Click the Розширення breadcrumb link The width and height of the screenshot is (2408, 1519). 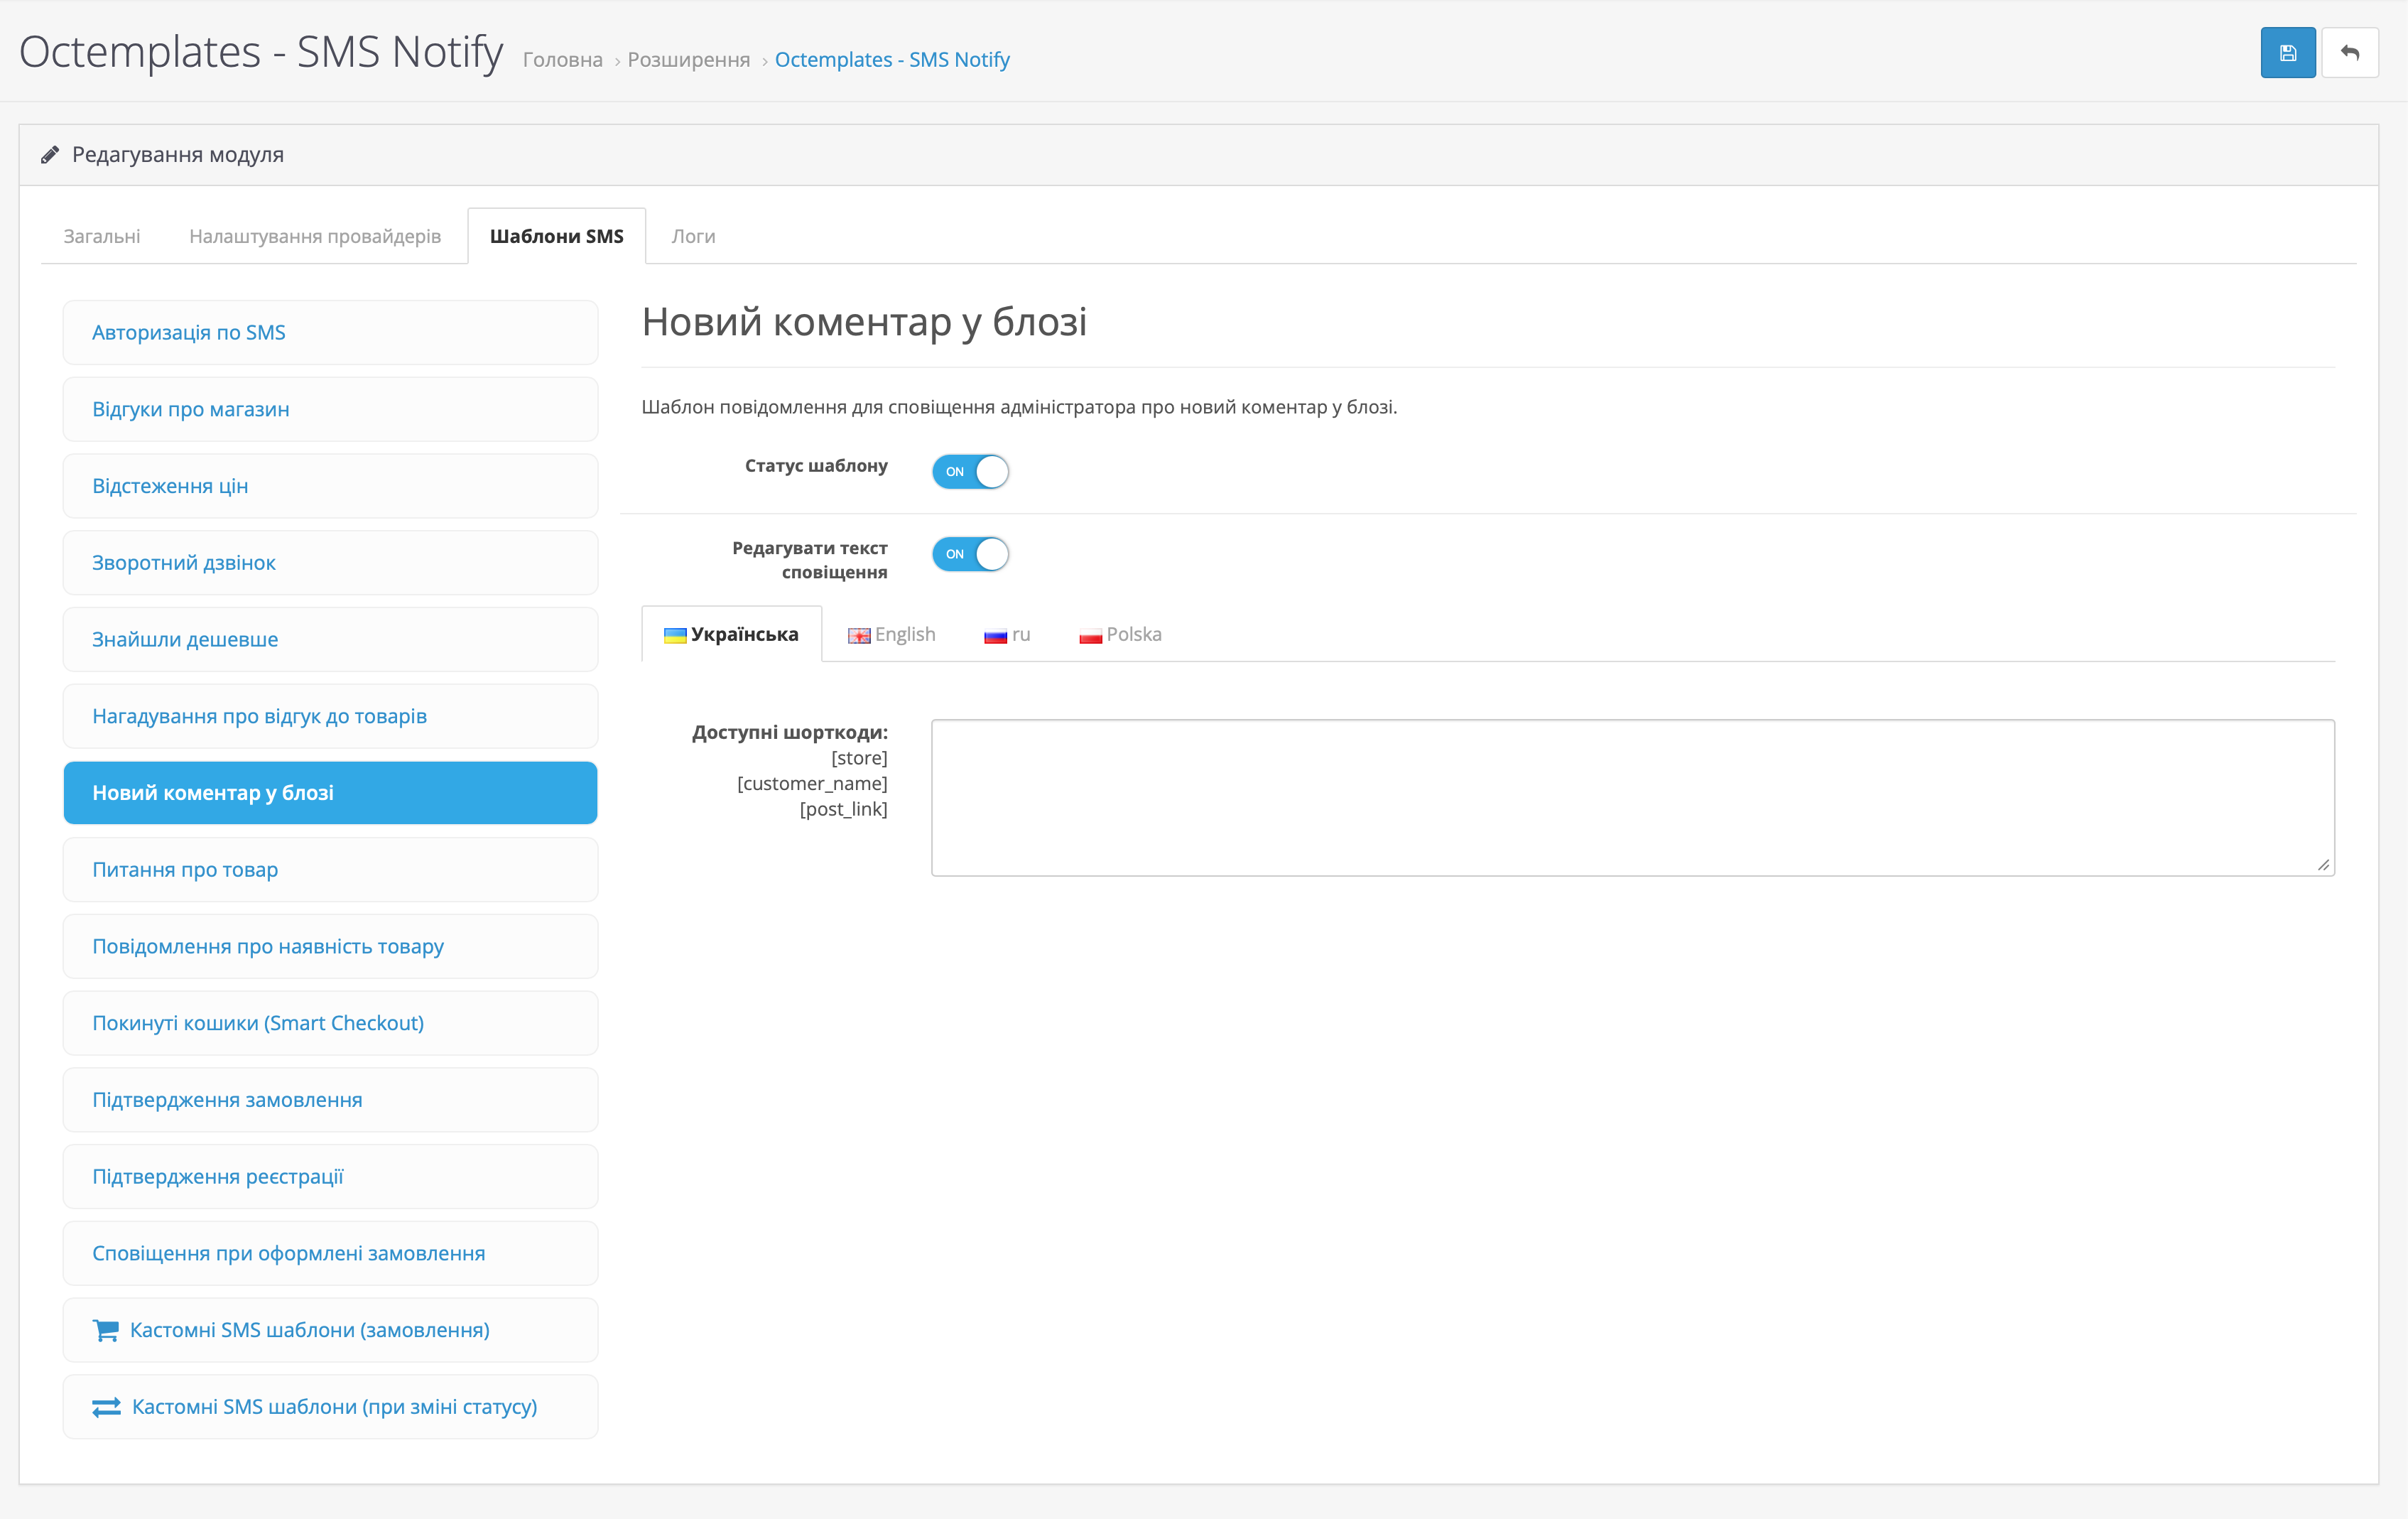coord(688,60)
